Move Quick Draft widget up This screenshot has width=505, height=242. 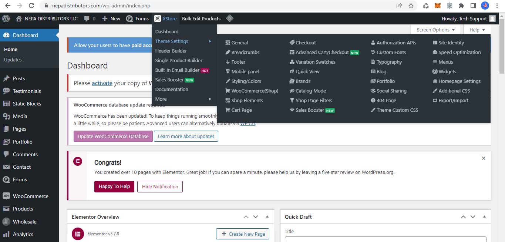coord(463,217)
